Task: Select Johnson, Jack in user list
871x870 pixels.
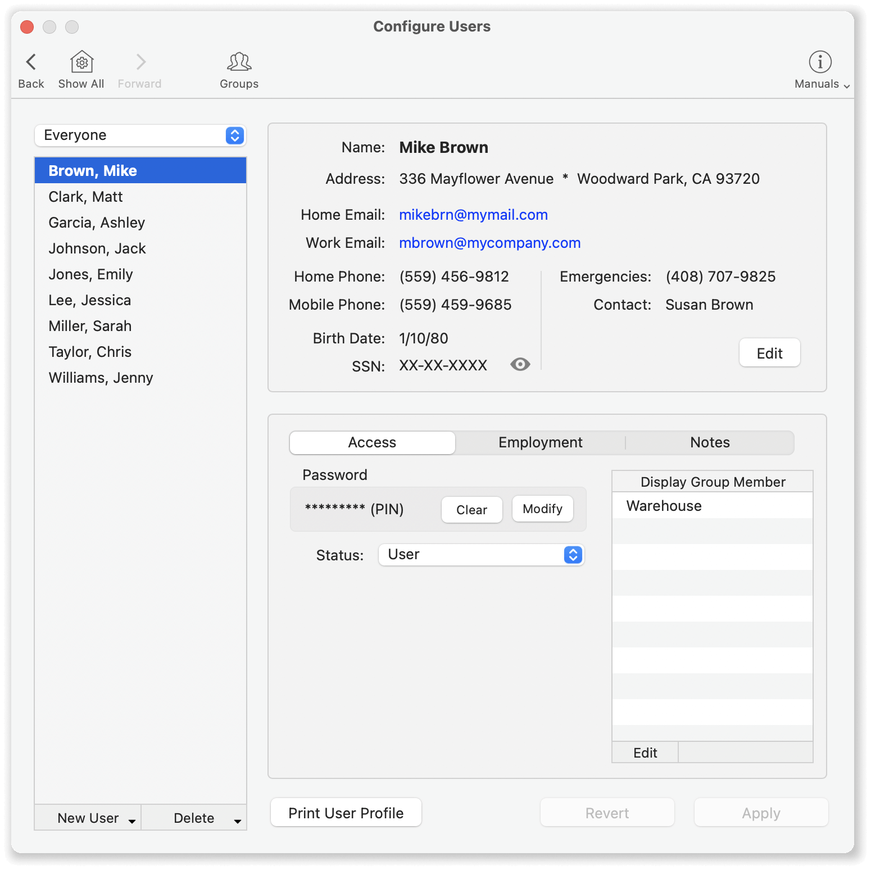Action: (140, 248)
